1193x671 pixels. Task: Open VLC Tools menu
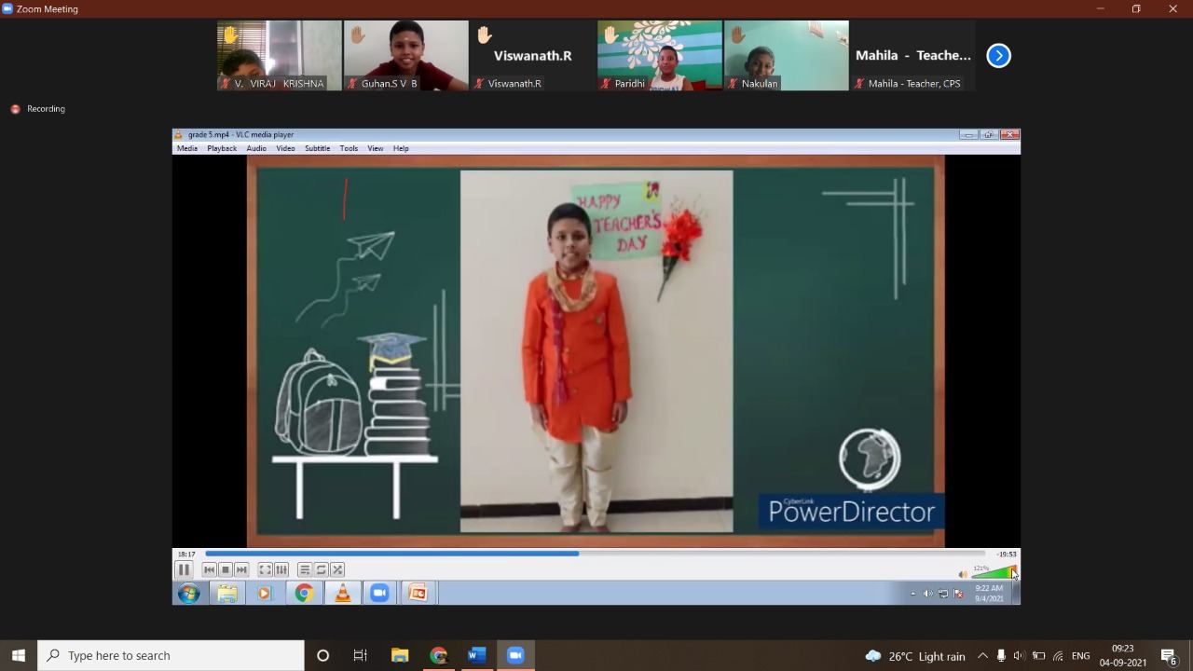[x=349, y=148]
